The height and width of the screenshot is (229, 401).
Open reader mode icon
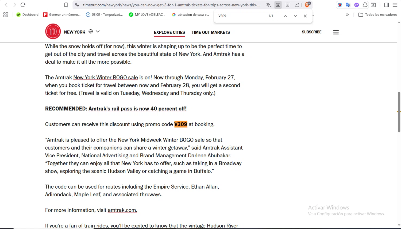(288, 5)
